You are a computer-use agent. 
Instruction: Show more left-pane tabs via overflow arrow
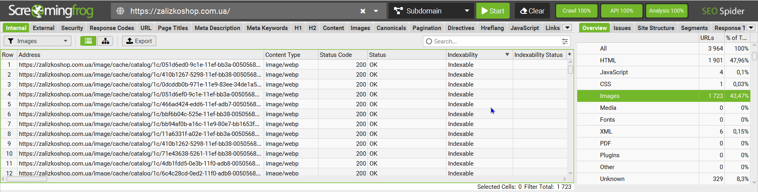pos(567,28)
